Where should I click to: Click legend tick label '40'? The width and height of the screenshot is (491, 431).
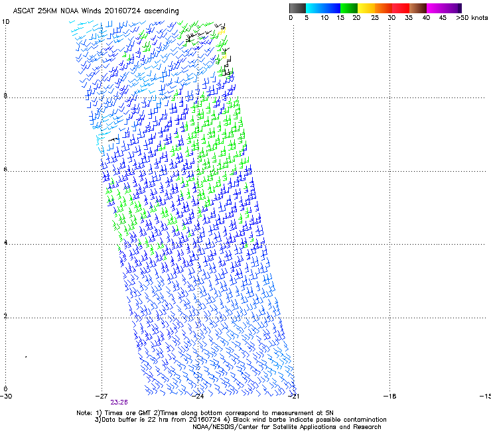pyautogui.click(x=426, y=18)
